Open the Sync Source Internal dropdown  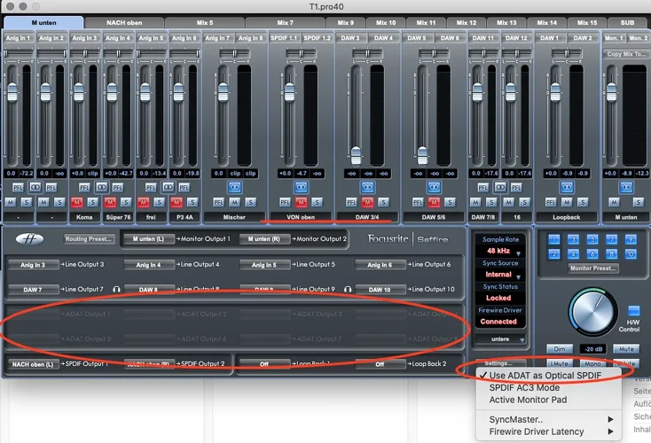[x=501, y=275]
